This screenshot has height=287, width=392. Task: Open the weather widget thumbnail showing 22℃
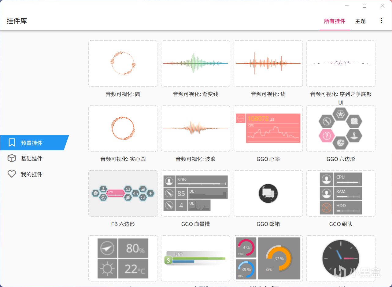pos(123,258)
